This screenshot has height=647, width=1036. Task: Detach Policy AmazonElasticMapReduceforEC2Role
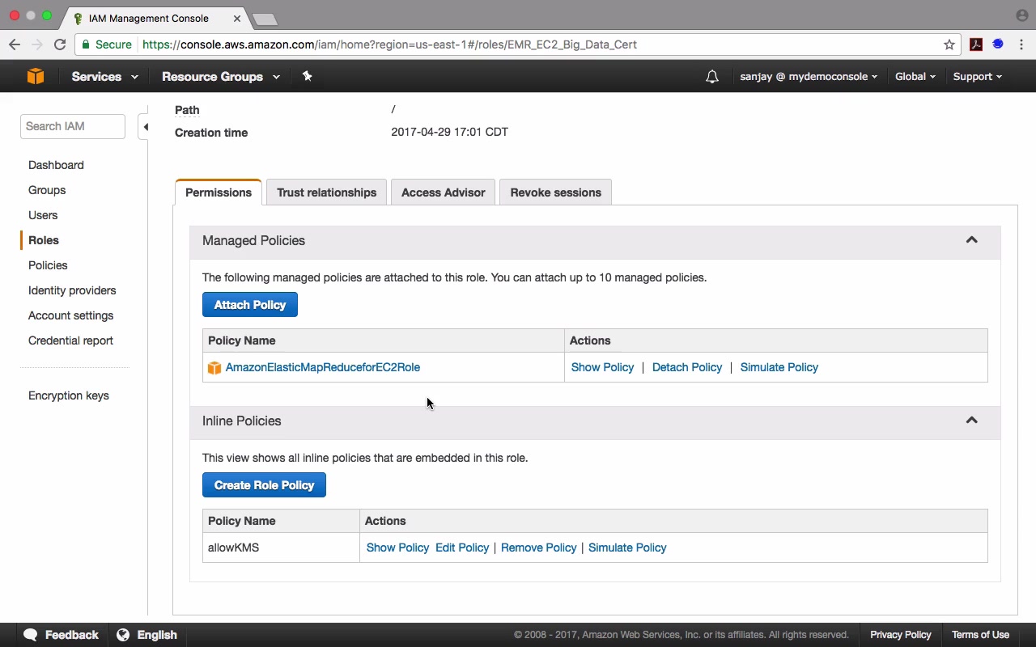point(687,367)
